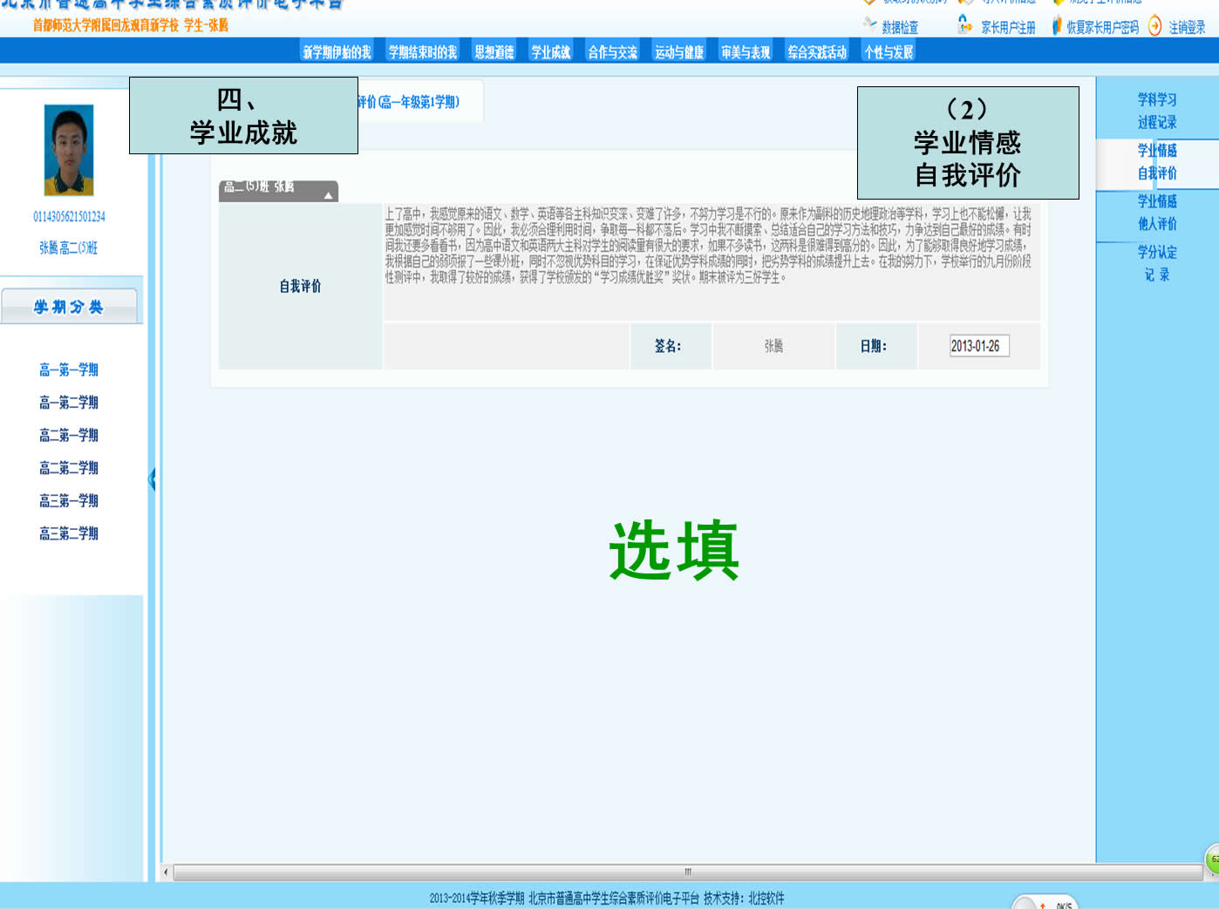Click the 签名: label cell
The height and width of the screenshot is (909, 1219).
click(x=670, y=346)
